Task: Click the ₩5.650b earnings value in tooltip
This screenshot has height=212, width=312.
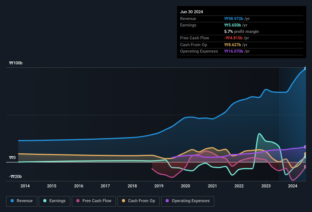Action: click(233, 25)
